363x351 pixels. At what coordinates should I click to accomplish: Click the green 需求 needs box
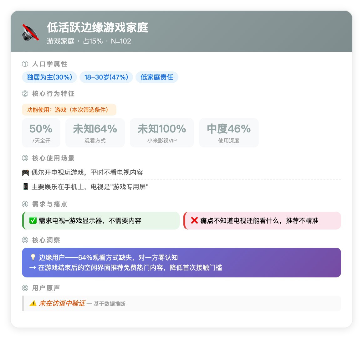[x=101, y=220]
